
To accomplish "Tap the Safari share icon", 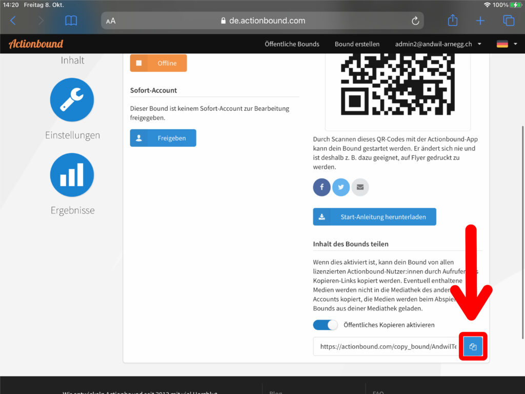I will coord(452,21).
